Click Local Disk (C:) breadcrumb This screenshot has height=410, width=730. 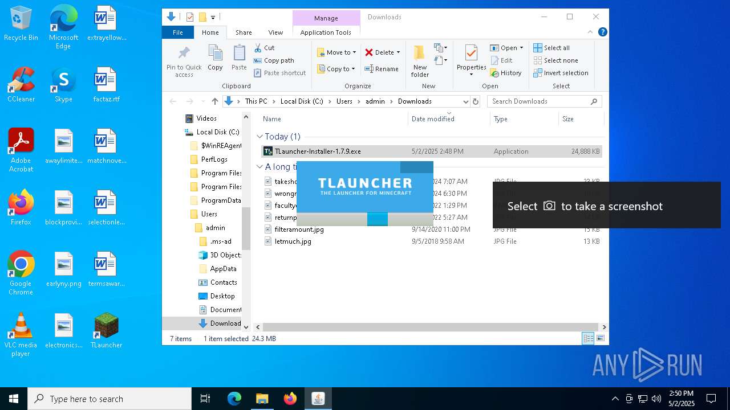coord(302,101)
